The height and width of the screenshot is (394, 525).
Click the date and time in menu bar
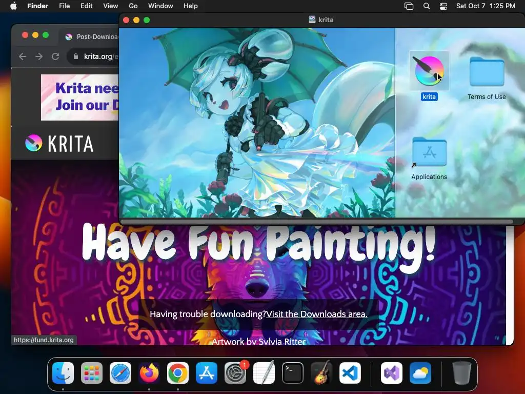[486, 6]
